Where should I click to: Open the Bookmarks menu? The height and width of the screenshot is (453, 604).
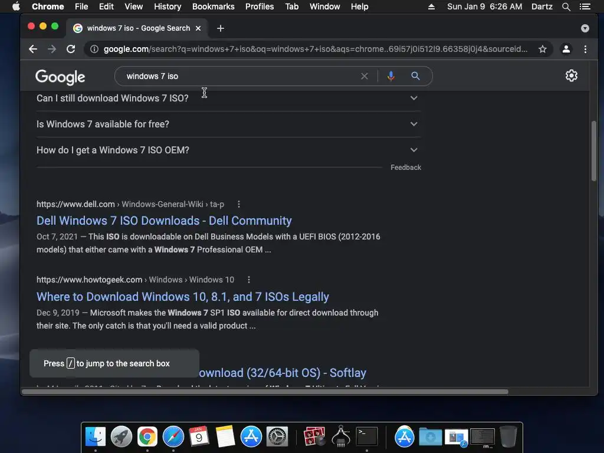pyautogui.click(x=213, y=6)
